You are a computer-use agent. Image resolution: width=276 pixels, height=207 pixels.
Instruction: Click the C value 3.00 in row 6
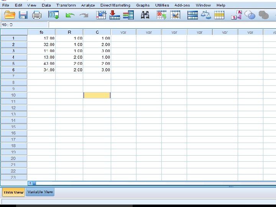pyautogui.click(x=97, y=70)
